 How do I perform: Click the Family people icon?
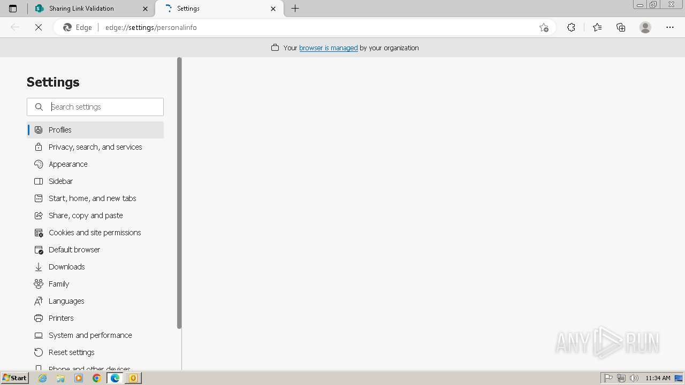click(x=39, y=284)
